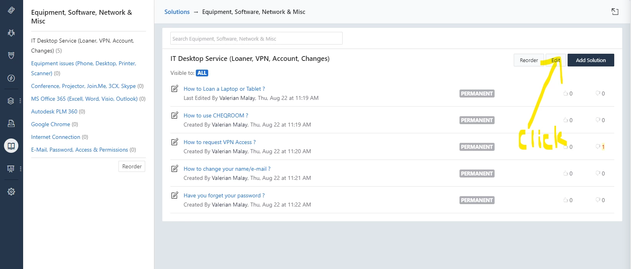The width and height of the screenshot is (631, 269).
Task: Click the edit icon beside CHEQROOM article
Action: point(175,115)
